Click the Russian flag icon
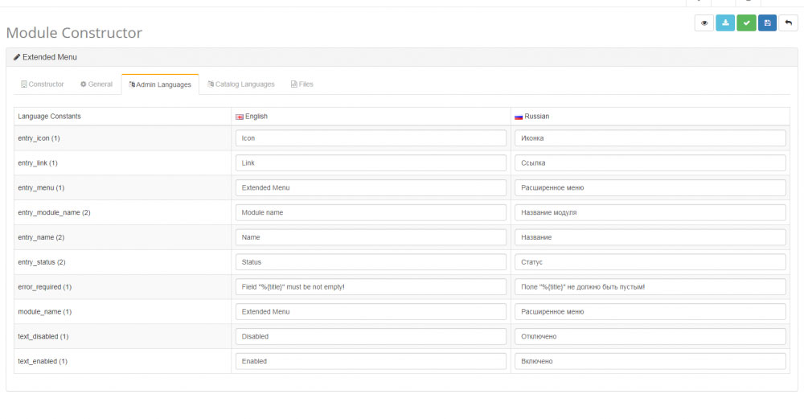 click(x=519, y=117)
